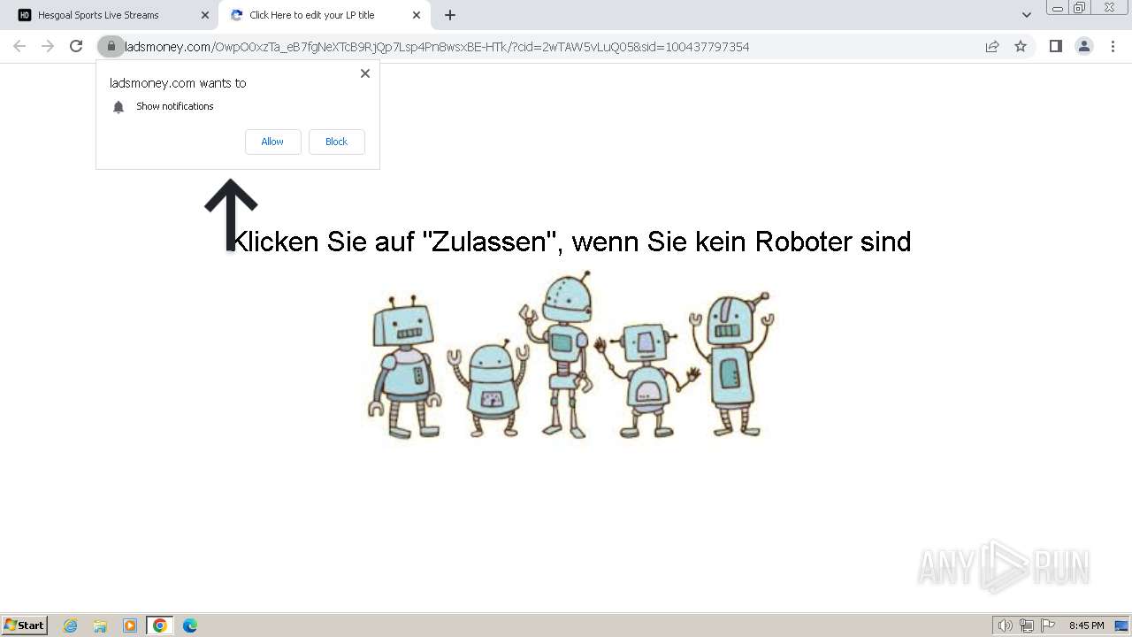1132x637 pixels.
Task: Open Chrome's three-dot menu
Action: (x=1113, y=47)
